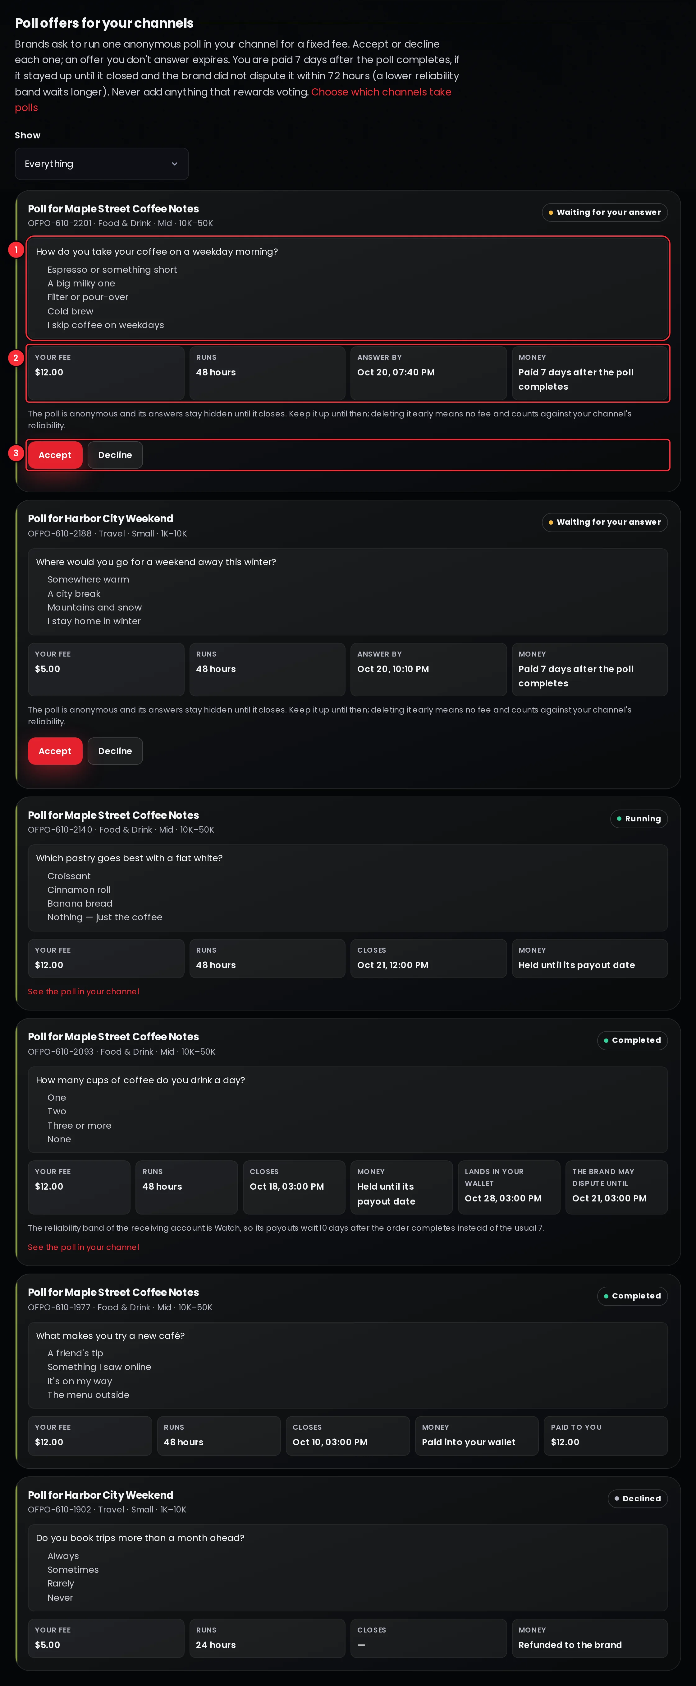
Task: Select option 'A city break'
Action: tap(74, 594)
